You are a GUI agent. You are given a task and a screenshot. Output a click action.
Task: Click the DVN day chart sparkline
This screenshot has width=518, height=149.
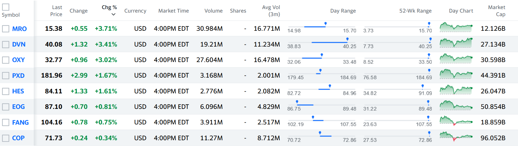pos(456,43)
